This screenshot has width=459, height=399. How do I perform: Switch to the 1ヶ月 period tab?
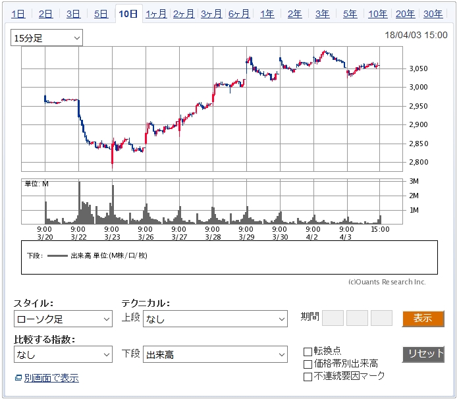(156, 14)
